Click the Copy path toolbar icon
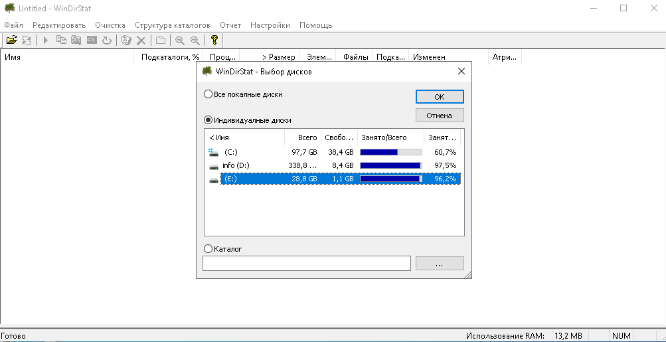 (x=62, y=41)
